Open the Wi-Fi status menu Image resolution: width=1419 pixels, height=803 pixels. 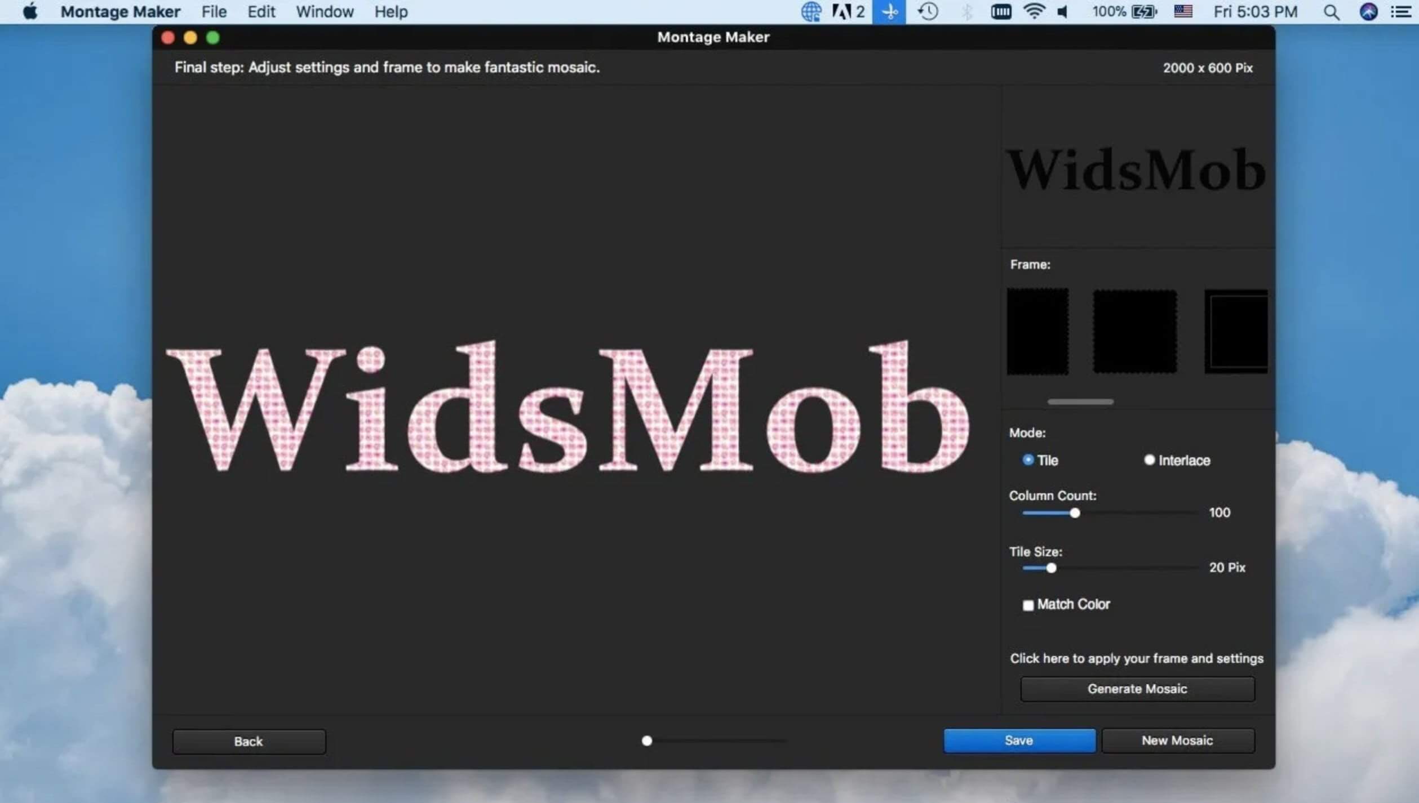1035,11
